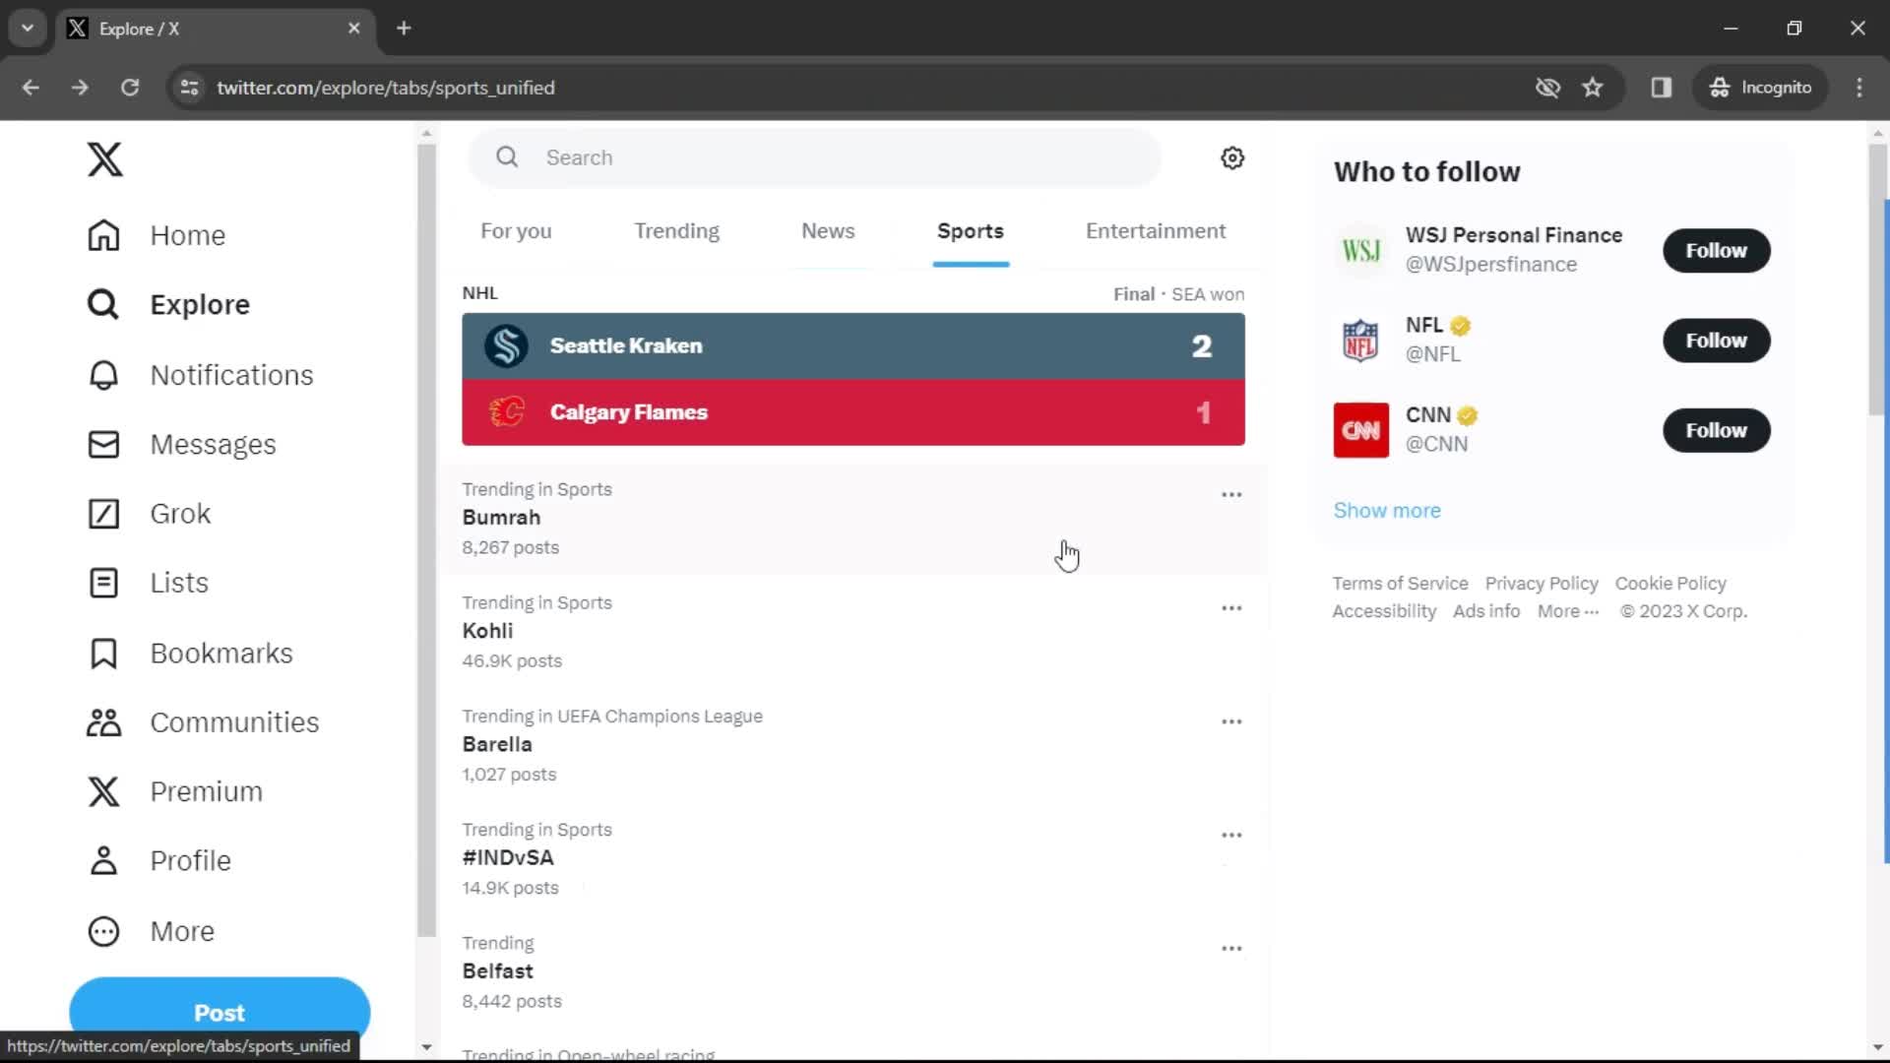This screenshot has width=1890, height=1063.
Task: Click the X logo home icon
Action: pos(103,158)
